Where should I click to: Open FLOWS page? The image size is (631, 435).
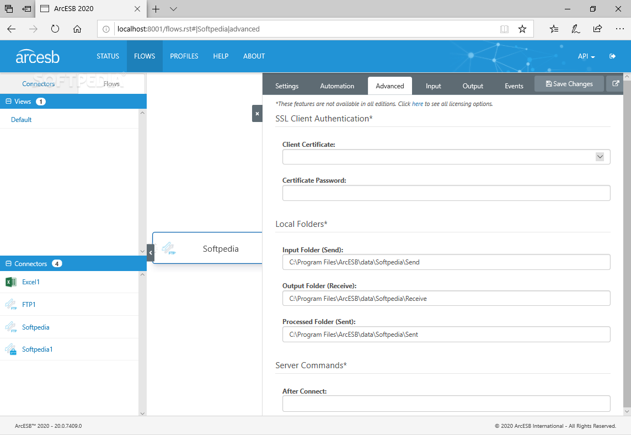tap(145, 56)
